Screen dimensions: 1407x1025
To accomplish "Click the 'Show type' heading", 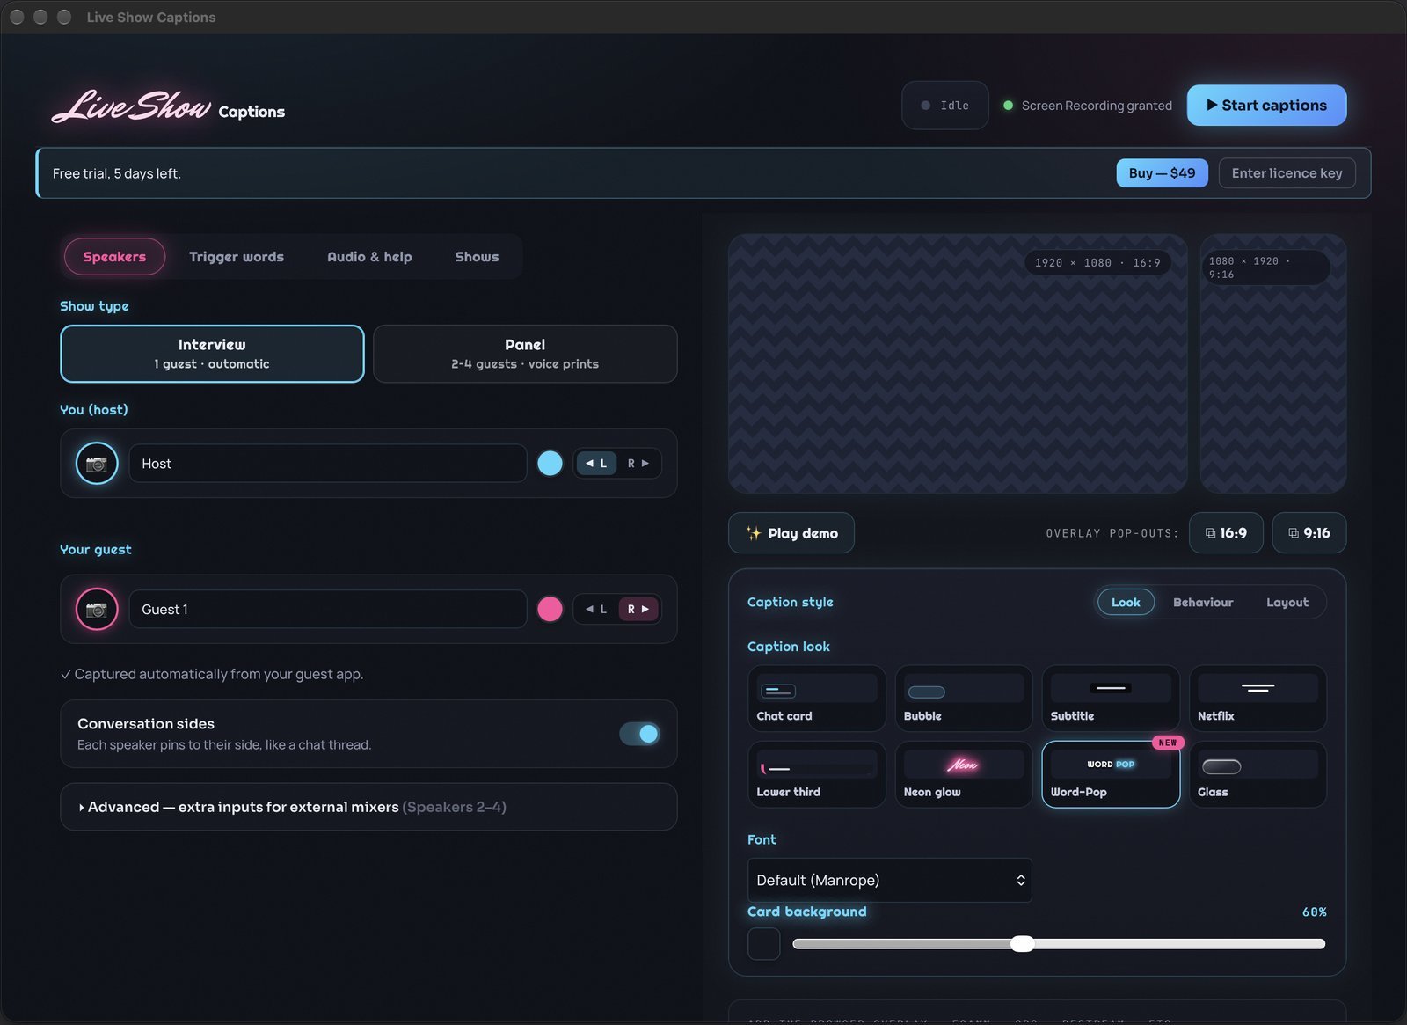I will [x=94, y=306].
